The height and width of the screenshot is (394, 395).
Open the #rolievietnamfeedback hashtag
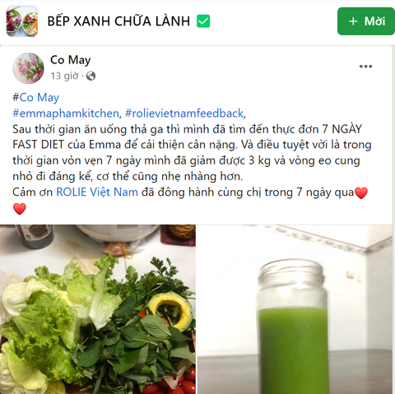pyautogui.click(x=184, y=114)
